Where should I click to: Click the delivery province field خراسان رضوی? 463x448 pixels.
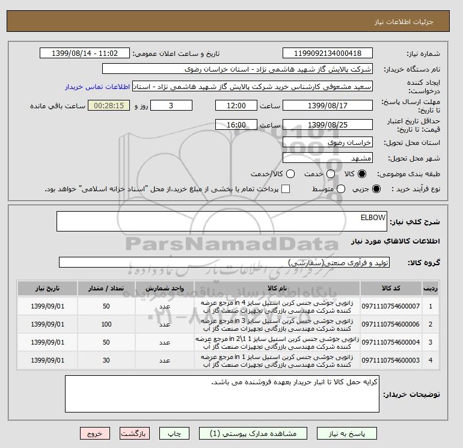[x=328, y=143]
